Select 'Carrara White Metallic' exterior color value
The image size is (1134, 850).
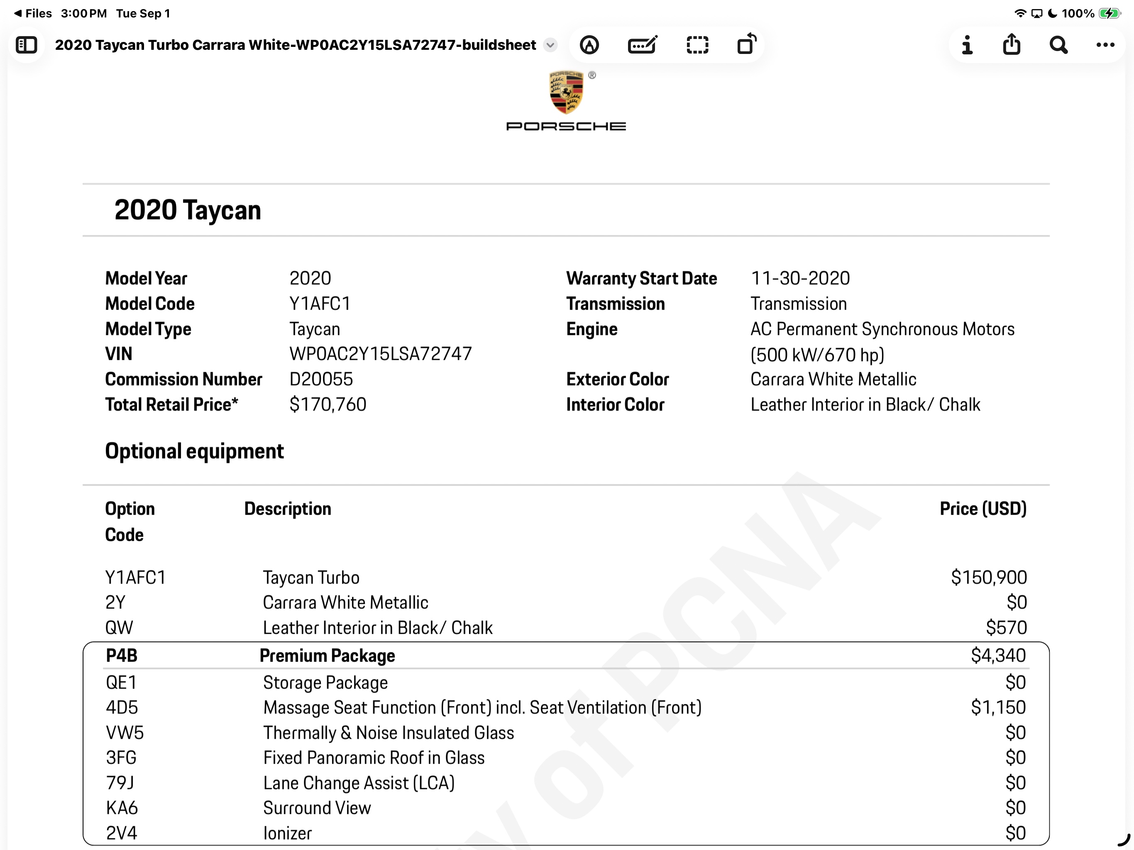833,379
